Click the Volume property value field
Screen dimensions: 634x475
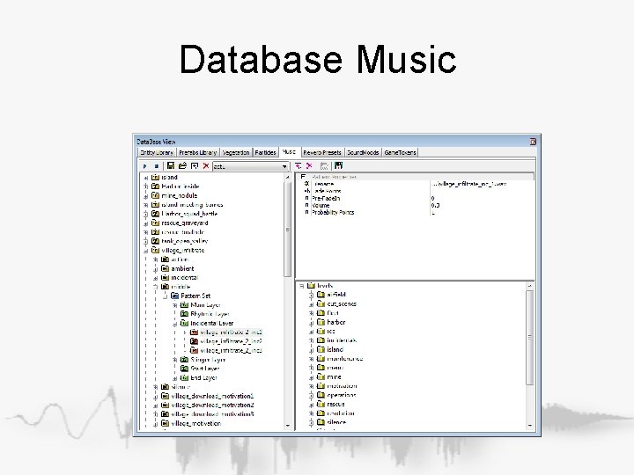coord(482,205)
